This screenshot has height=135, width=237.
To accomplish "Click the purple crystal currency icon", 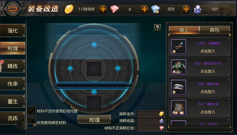I will [197, 9].
